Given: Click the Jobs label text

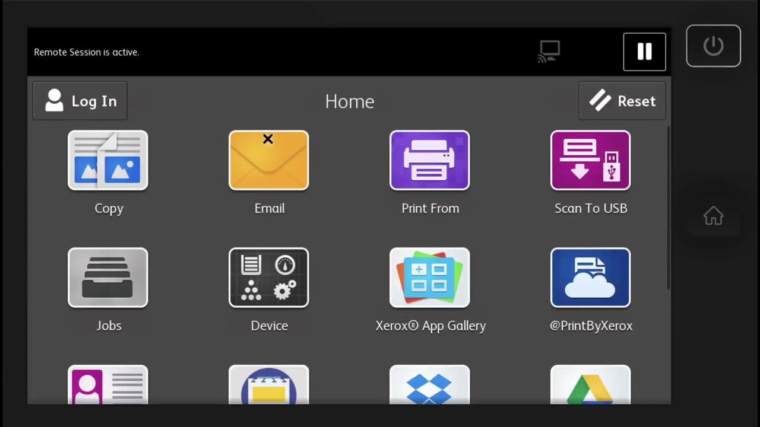Looking at the screenshot, I should (109, 326).
